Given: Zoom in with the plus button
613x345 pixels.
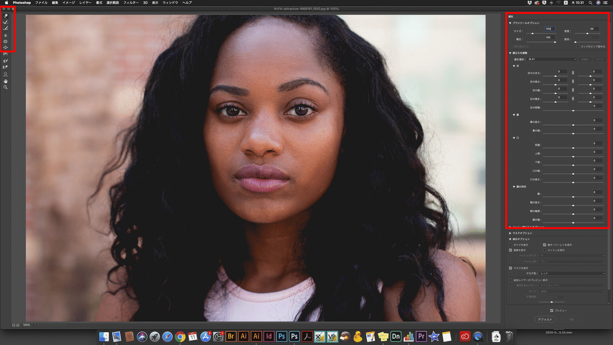Looking at the screenshot, I should click(x=18, y=325).
